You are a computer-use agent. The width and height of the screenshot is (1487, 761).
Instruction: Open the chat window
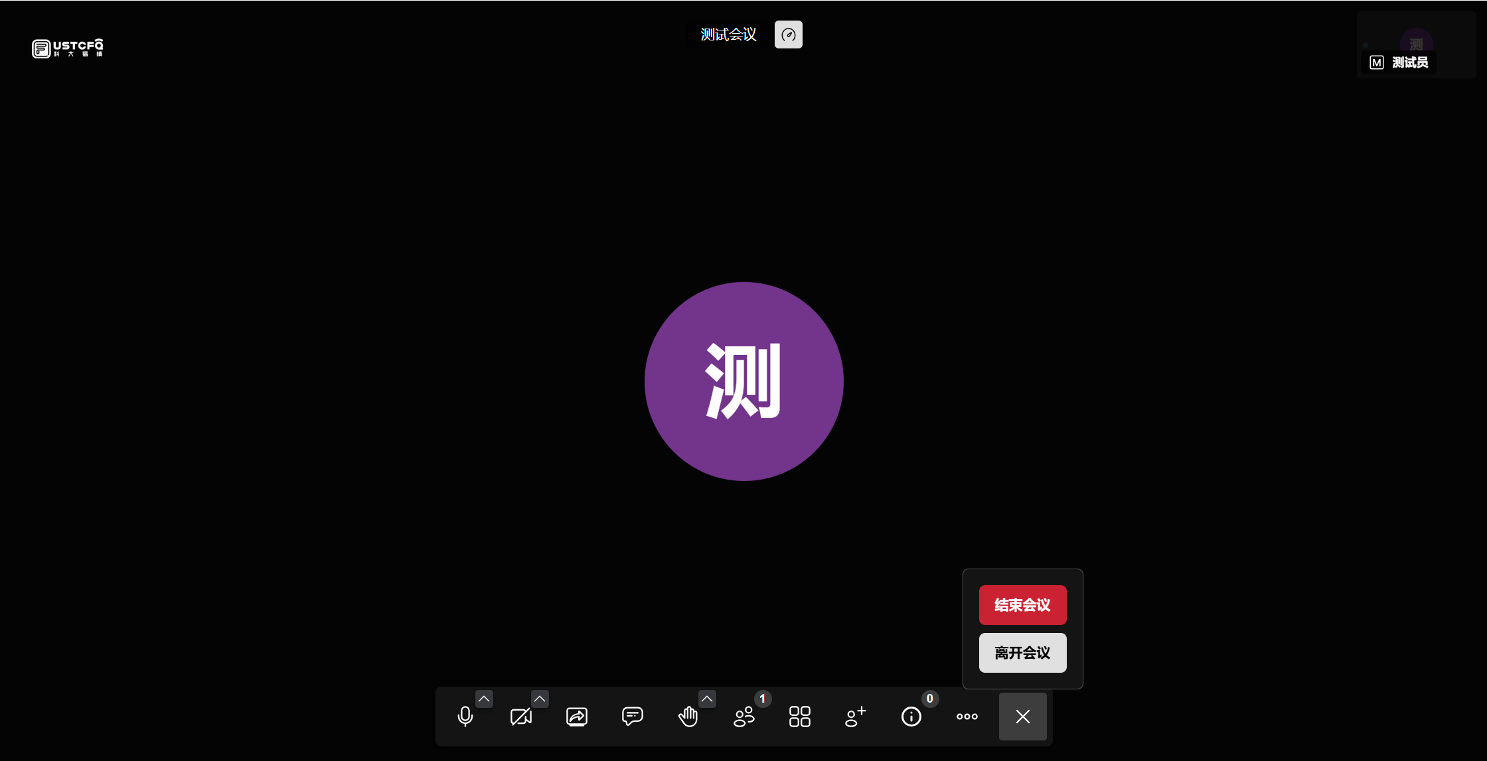[x=632, y=717]
